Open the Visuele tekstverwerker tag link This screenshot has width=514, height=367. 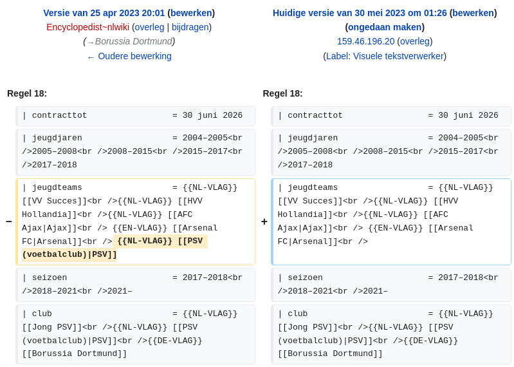click(398, 56)
